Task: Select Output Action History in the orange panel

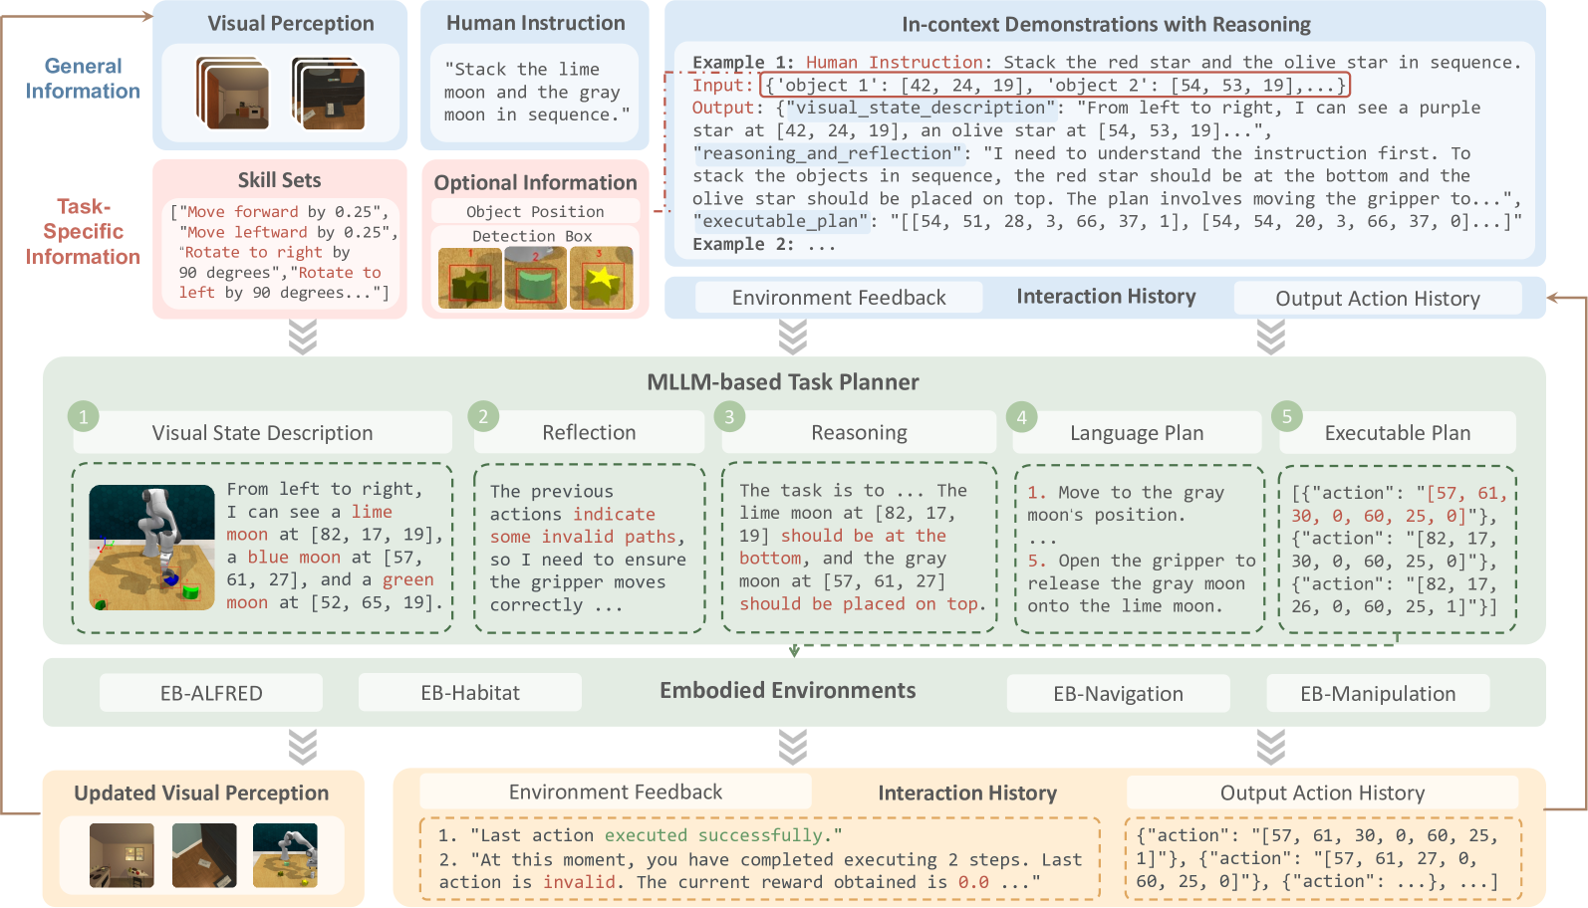Action: point(1322,794)
